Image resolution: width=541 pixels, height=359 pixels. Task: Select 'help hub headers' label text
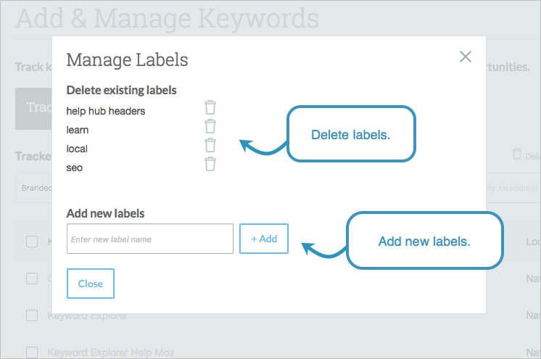[106, 111]
